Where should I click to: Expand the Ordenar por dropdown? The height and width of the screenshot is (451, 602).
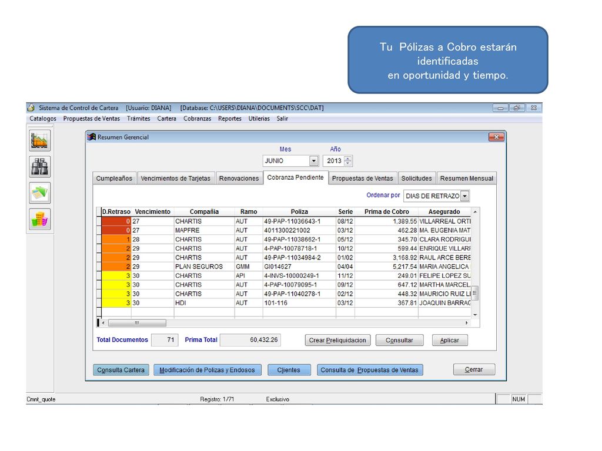point(464,196)
